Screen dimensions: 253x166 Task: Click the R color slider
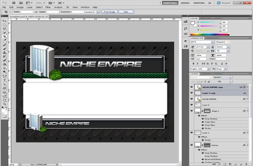coord(210,22)
